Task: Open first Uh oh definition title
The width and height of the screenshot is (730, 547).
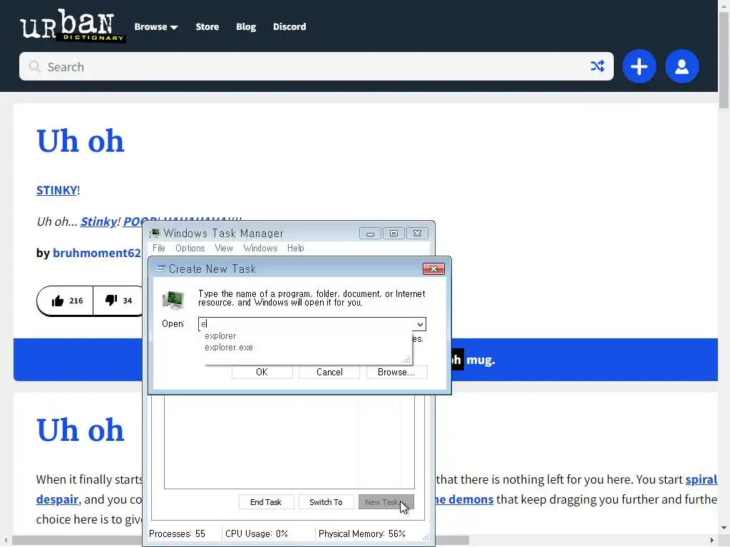Action: tap(80, 141)
